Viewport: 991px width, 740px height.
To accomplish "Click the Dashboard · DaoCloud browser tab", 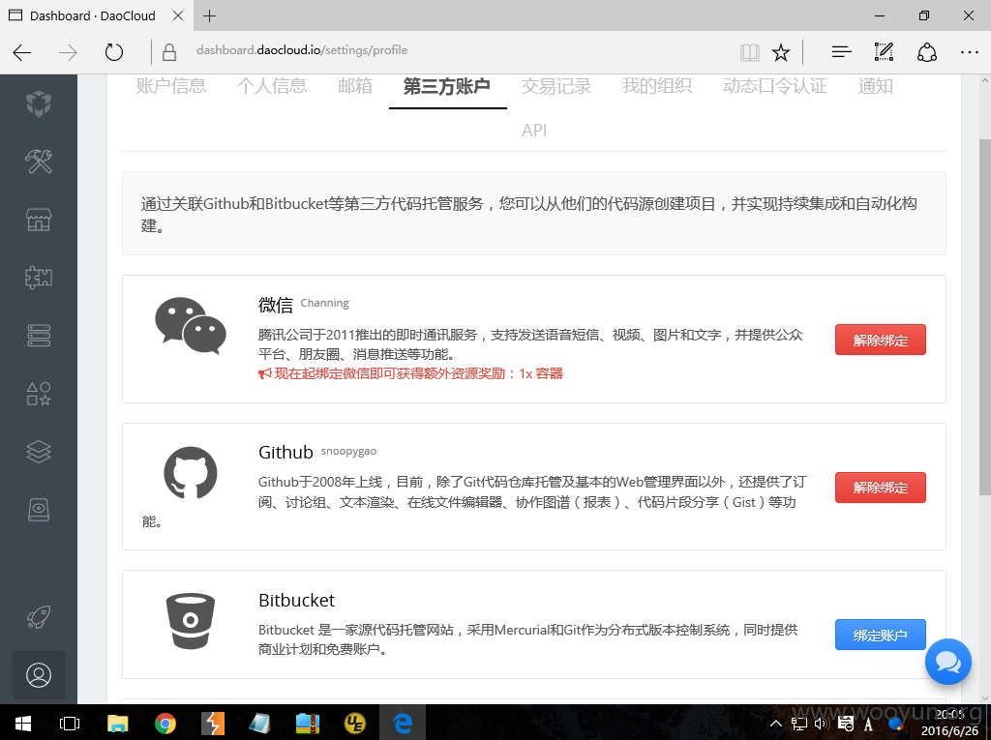I will click(x=93, y=15).
